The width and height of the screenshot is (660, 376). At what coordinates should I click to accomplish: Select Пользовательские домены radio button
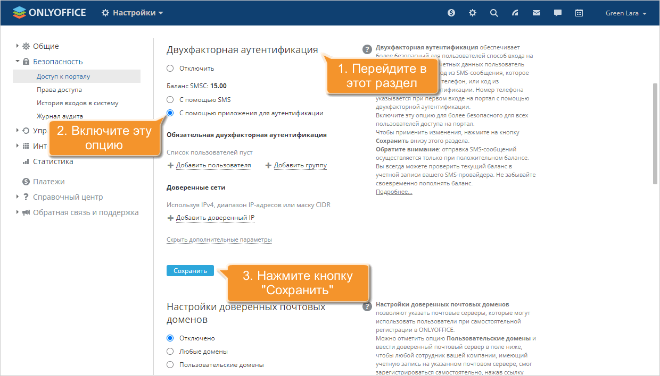[170, 364]
